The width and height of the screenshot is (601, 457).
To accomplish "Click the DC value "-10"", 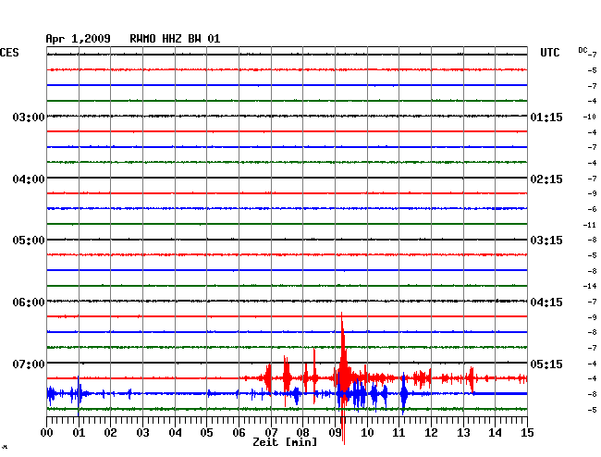I will (x=590, y=117).
